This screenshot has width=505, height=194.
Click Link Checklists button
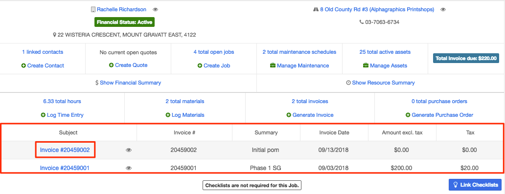pos(475,185)
